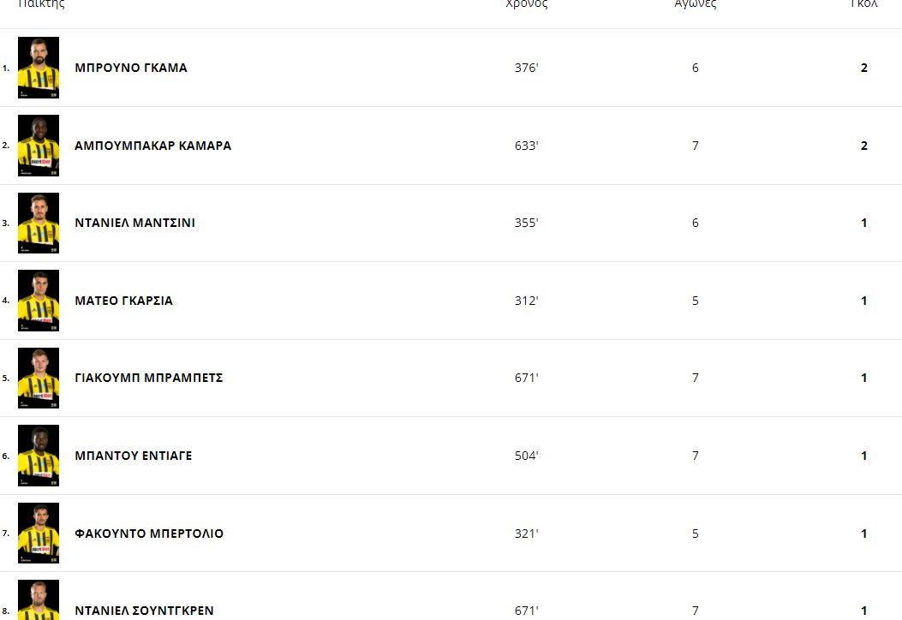The height and width of the screenshot is (620, 902).
Task: Click the Παίκτης column header
Action: [41, 4]
